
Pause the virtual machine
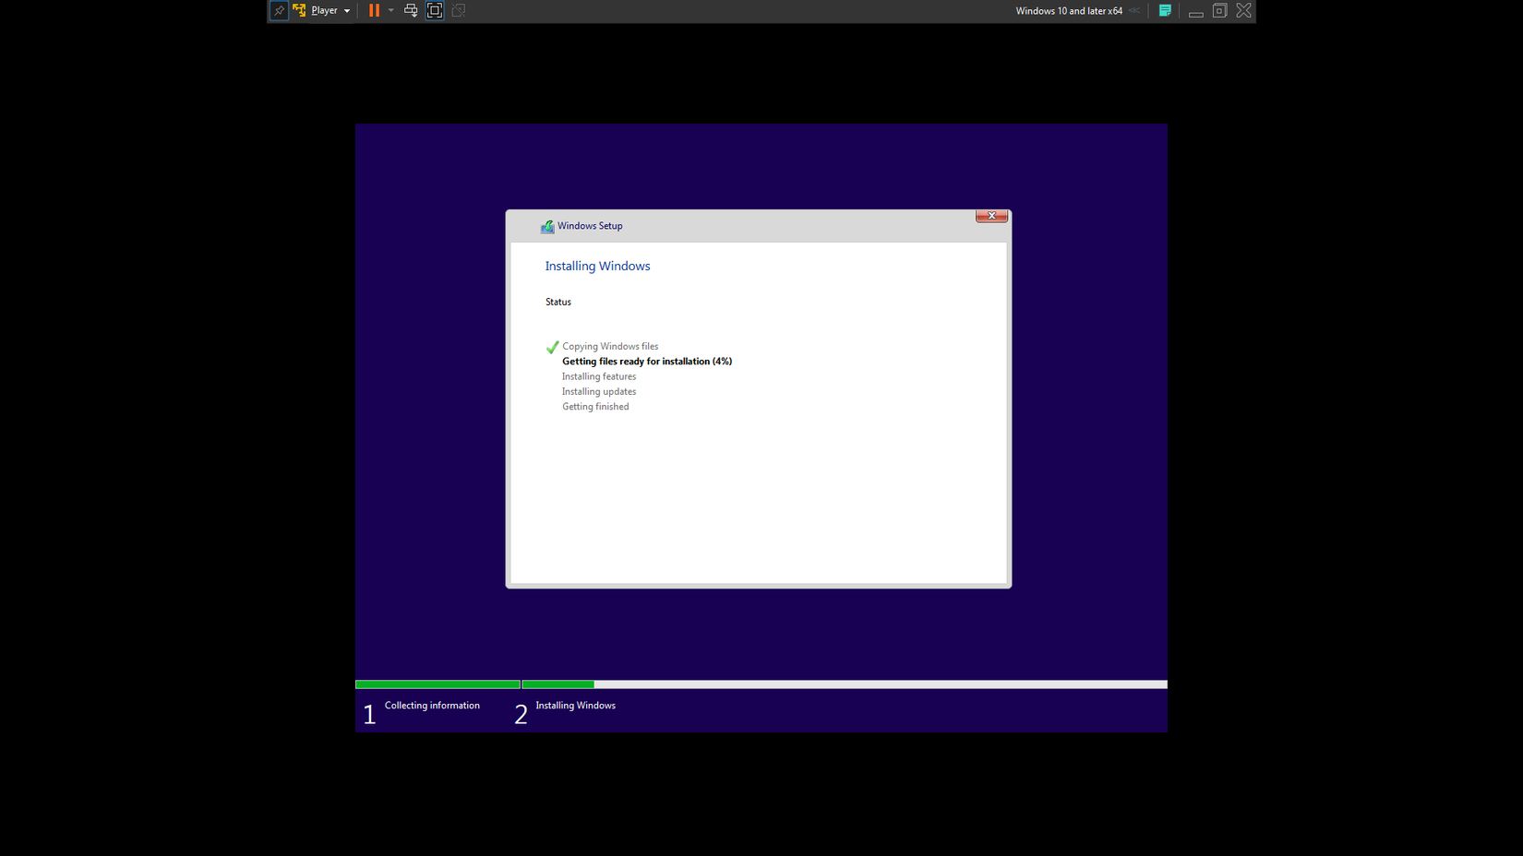click(x=374, y=11)
